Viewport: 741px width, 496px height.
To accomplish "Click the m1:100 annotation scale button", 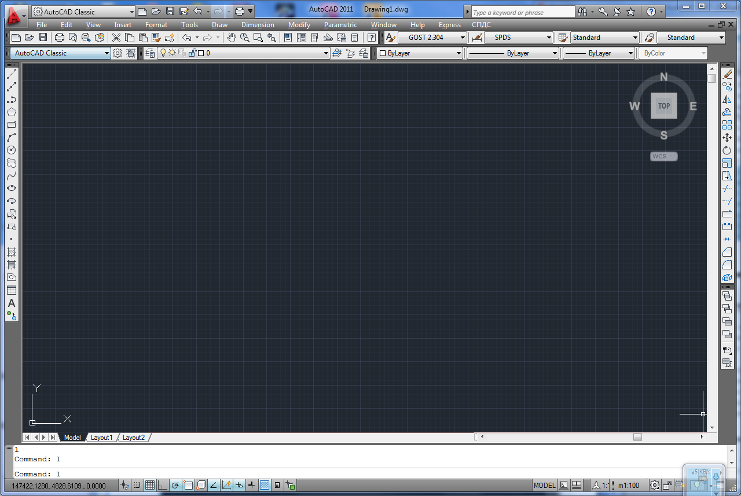I will coord(629,486).
